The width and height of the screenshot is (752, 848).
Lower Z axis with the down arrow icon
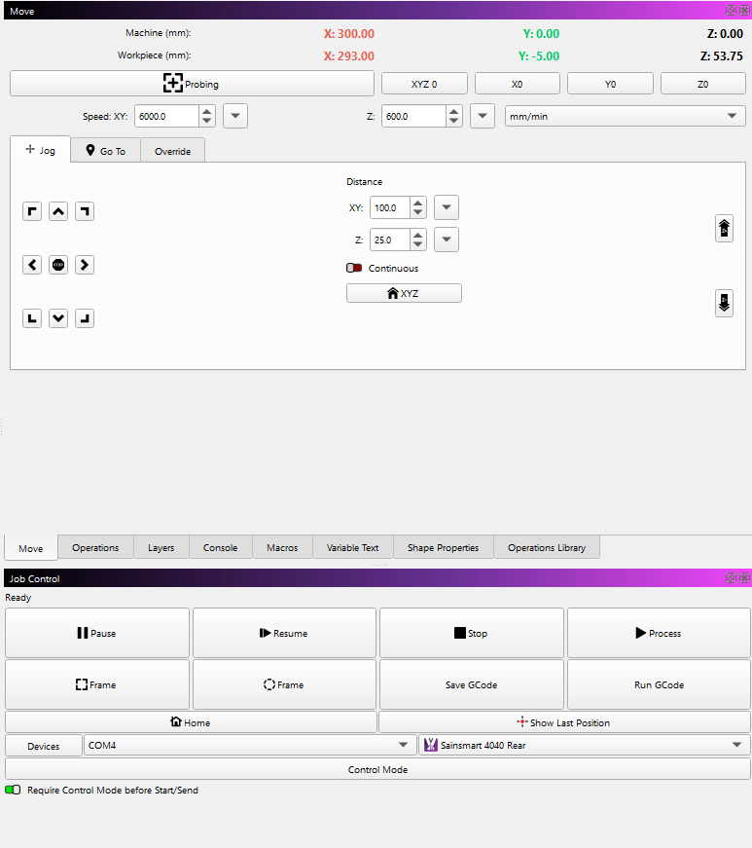tap(724, 303)
